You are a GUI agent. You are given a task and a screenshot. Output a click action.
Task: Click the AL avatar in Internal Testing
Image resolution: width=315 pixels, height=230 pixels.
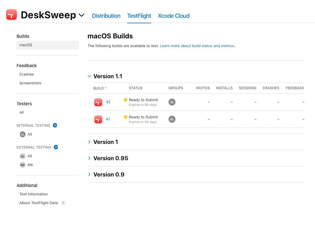point(23,134)
